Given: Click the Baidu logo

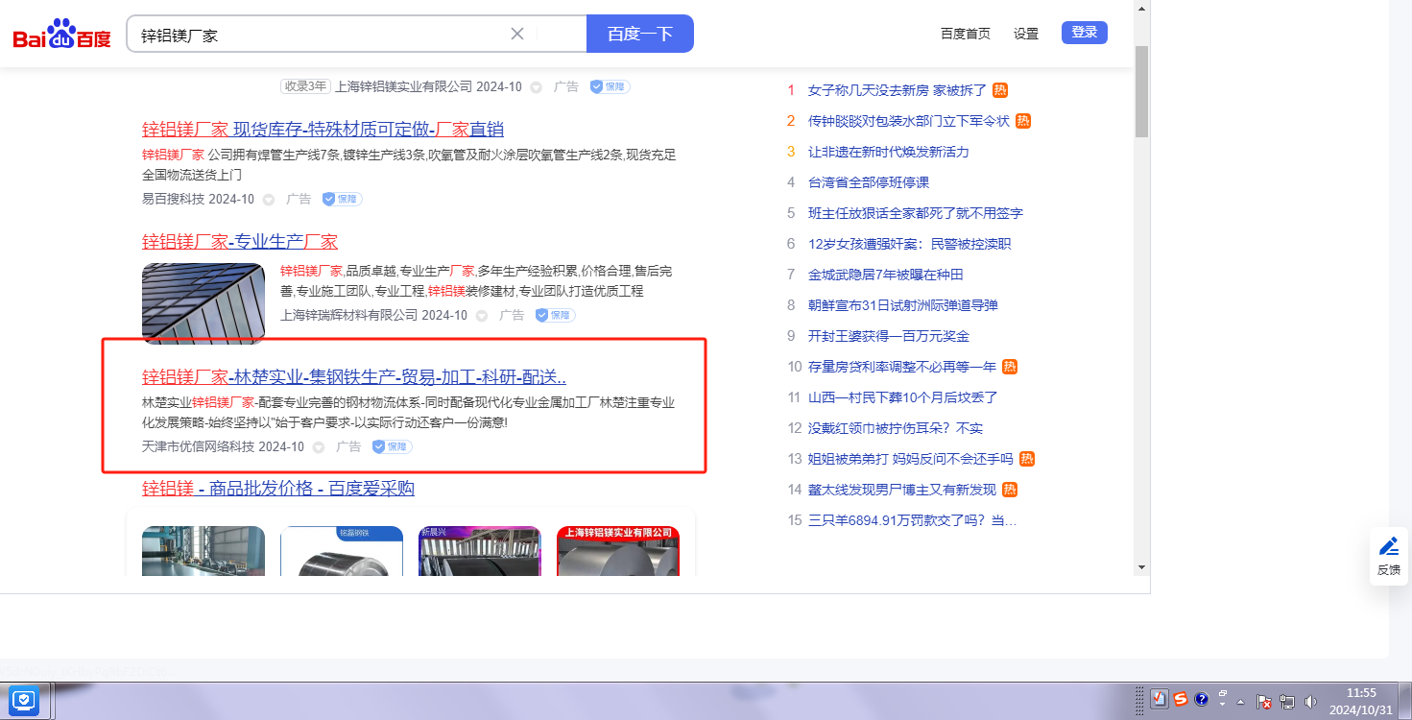Looking at the screenshot, I should [62, 36].
